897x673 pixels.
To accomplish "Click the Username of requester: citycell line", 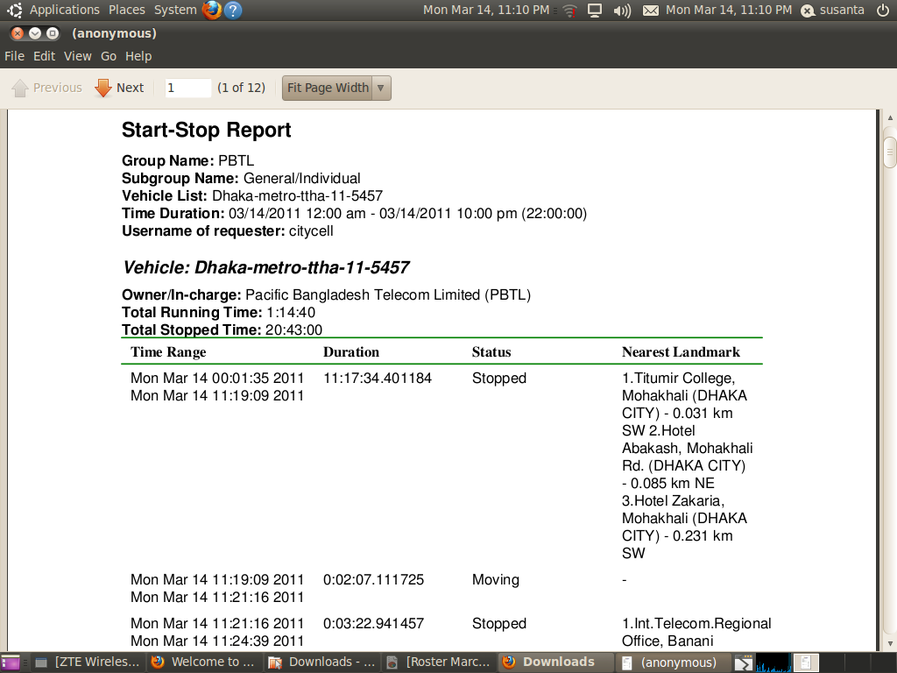I will [227, 231].
